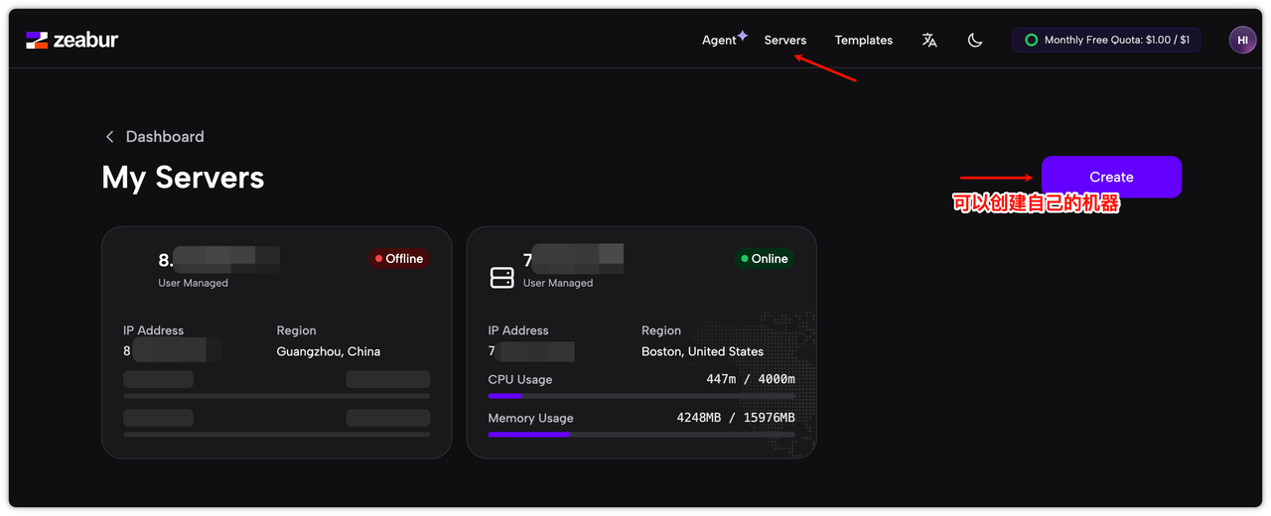Click the Memory Usage progress bar
1271x516 pixels.
click(641, 435)
